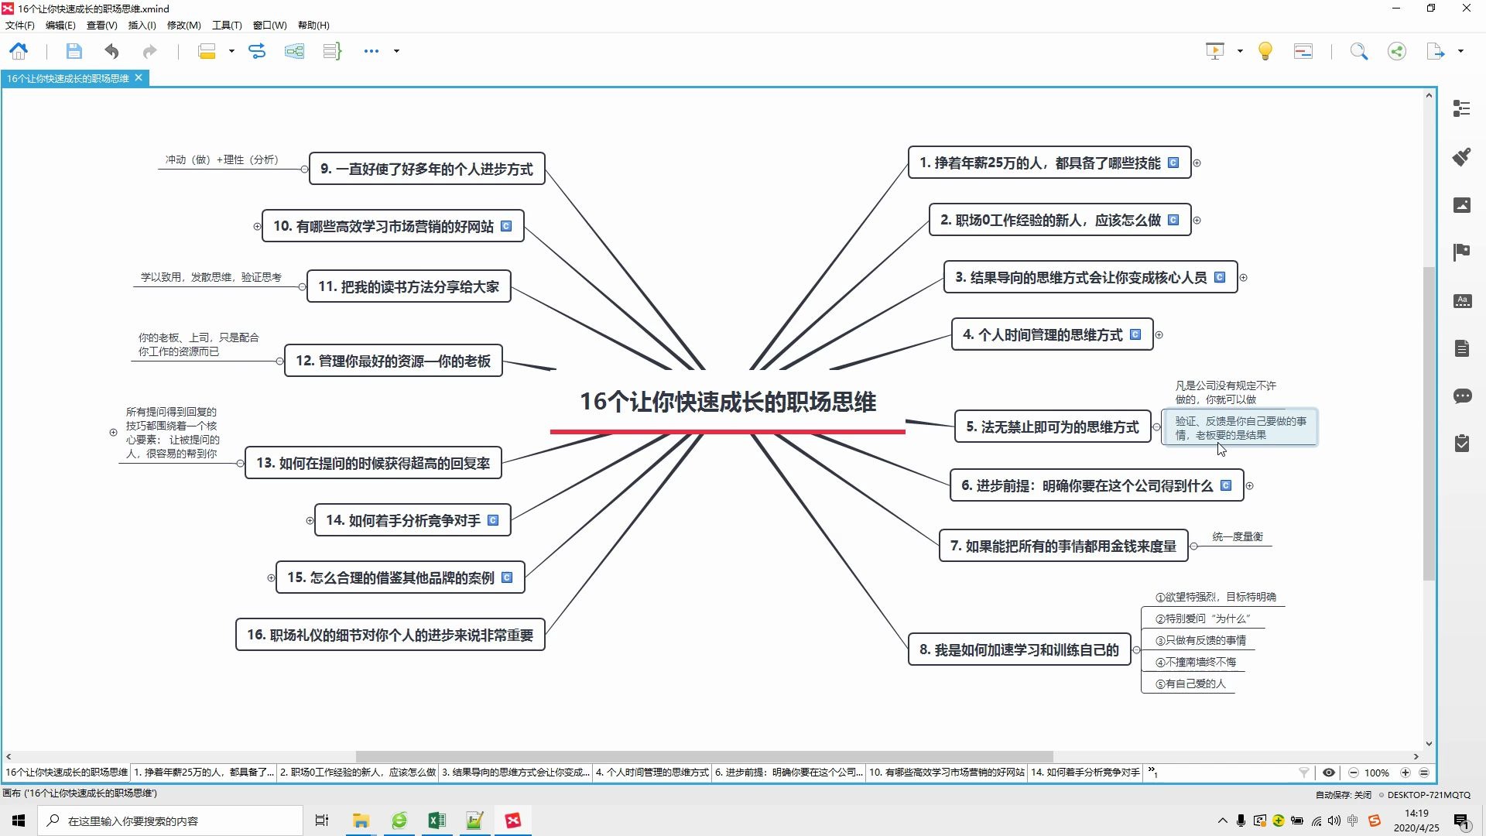Reset zoom with the actual-size icon
Viewport: 1486px width, 836px height.
point(1424,773)
